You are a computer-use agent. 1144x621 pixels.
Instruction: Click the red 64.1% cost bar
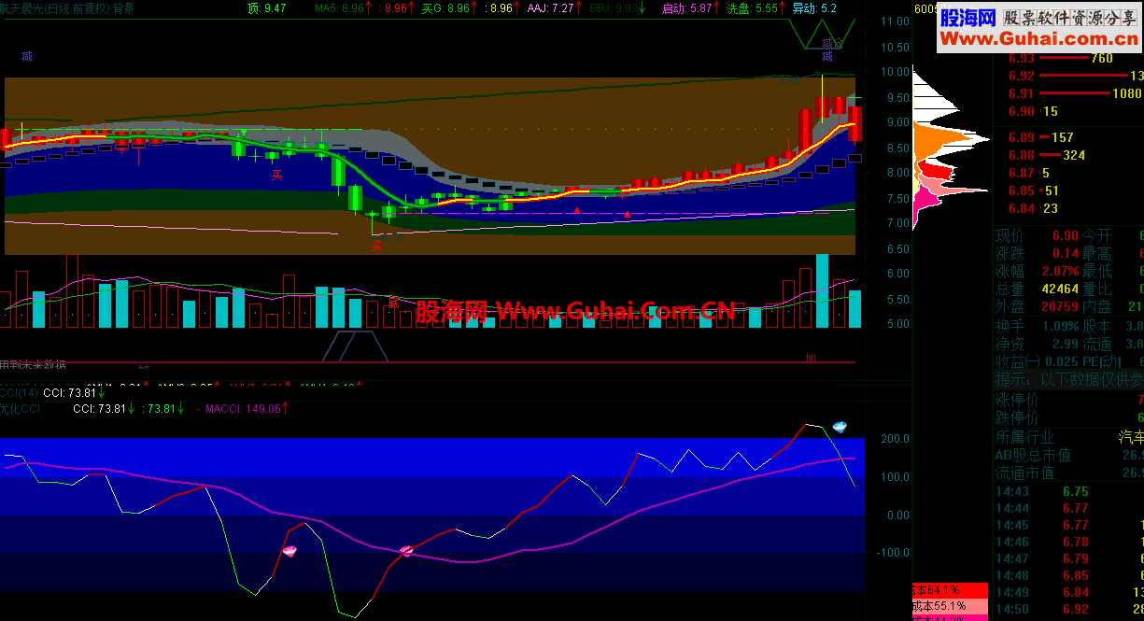click(x=950, y=590)
